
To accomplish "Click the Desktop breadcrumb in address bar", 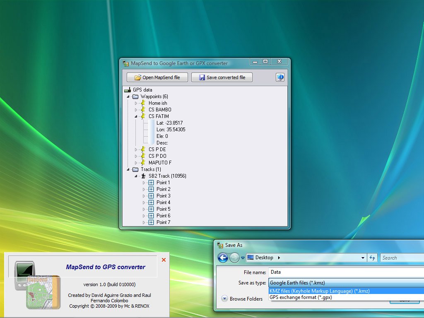I will pyautogui.click(x=264, y=258).
